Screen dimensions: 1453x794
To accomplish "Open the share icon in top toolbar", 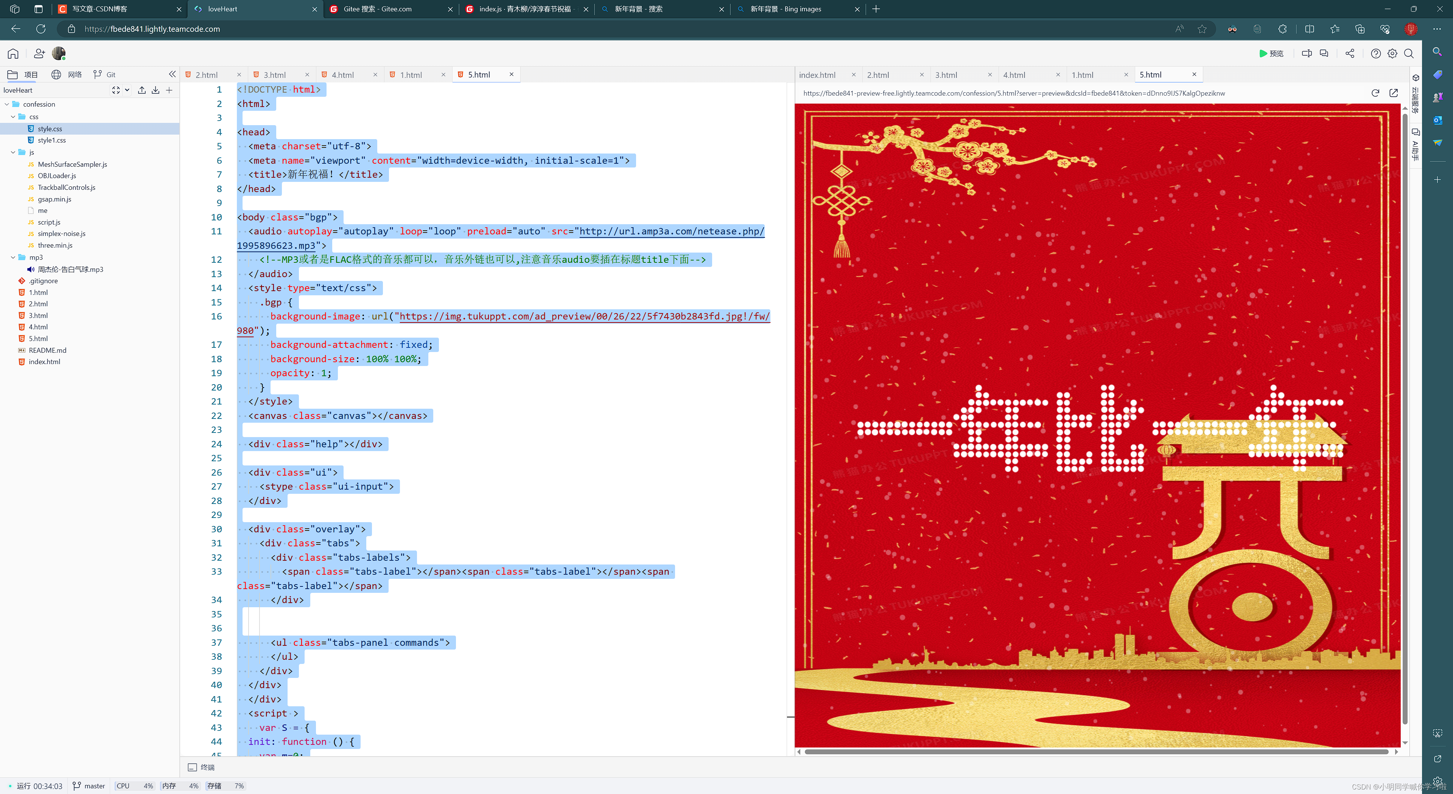I will point(1350,54).
